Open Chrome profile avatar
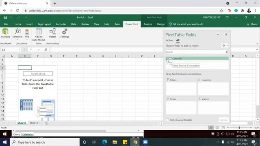This screenshot has height=146, width=260. pyautogui.click(x=249, y=11)
